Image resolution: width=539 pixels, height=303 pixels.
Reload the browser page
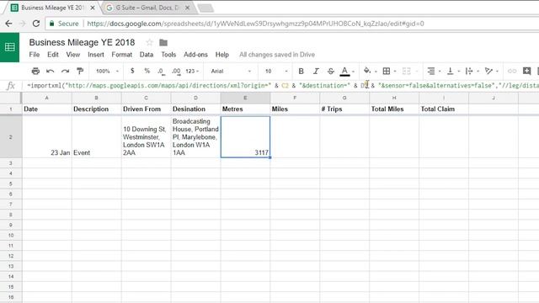point(35,24)
